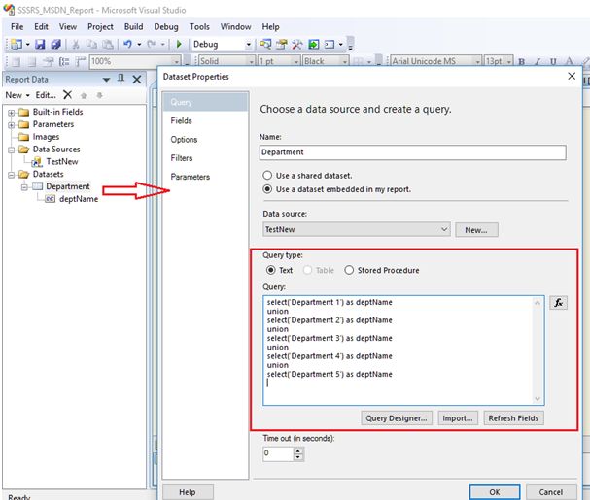Open Solution Explorer from the toolbar icon
Image resolution: width=590 pixels, height=500 pixels.
click(265, 45)
